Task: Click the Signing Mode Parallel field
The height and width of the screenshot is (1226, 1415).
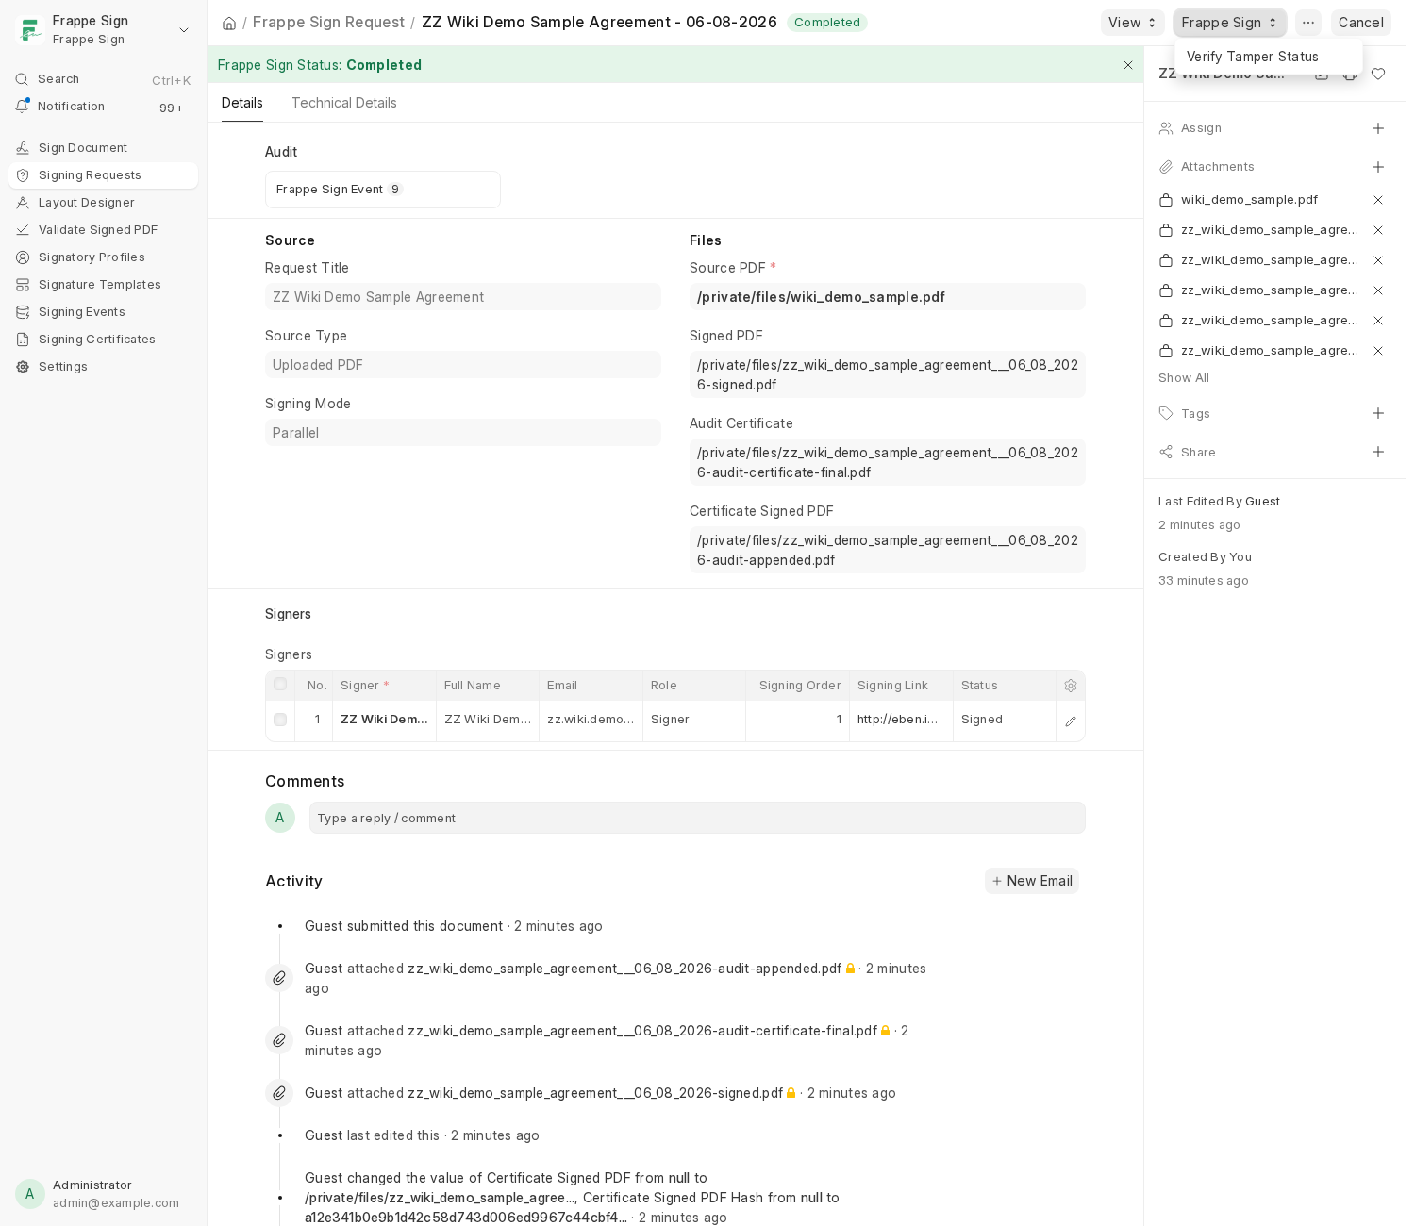Action: click(x=463, y=433)
